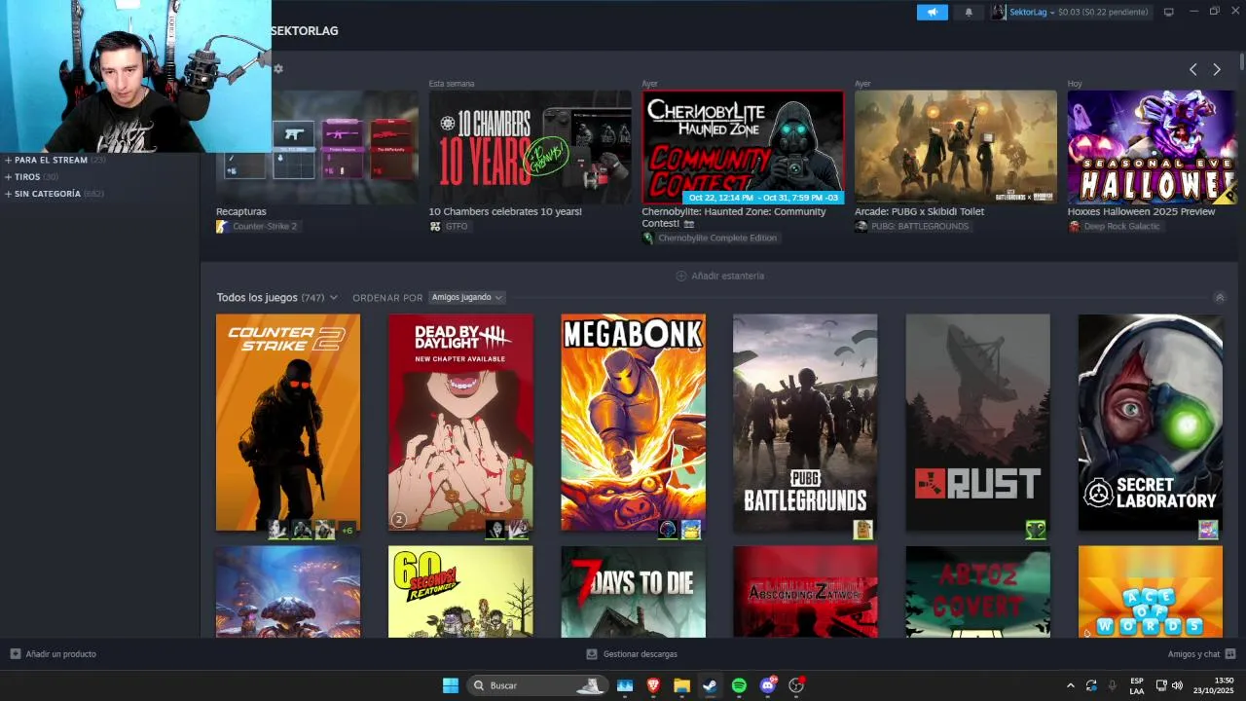Click +6 friends badge on Counter-Strike 2
This screenshot has height=701, width=1246.
(x=348, y=530)
